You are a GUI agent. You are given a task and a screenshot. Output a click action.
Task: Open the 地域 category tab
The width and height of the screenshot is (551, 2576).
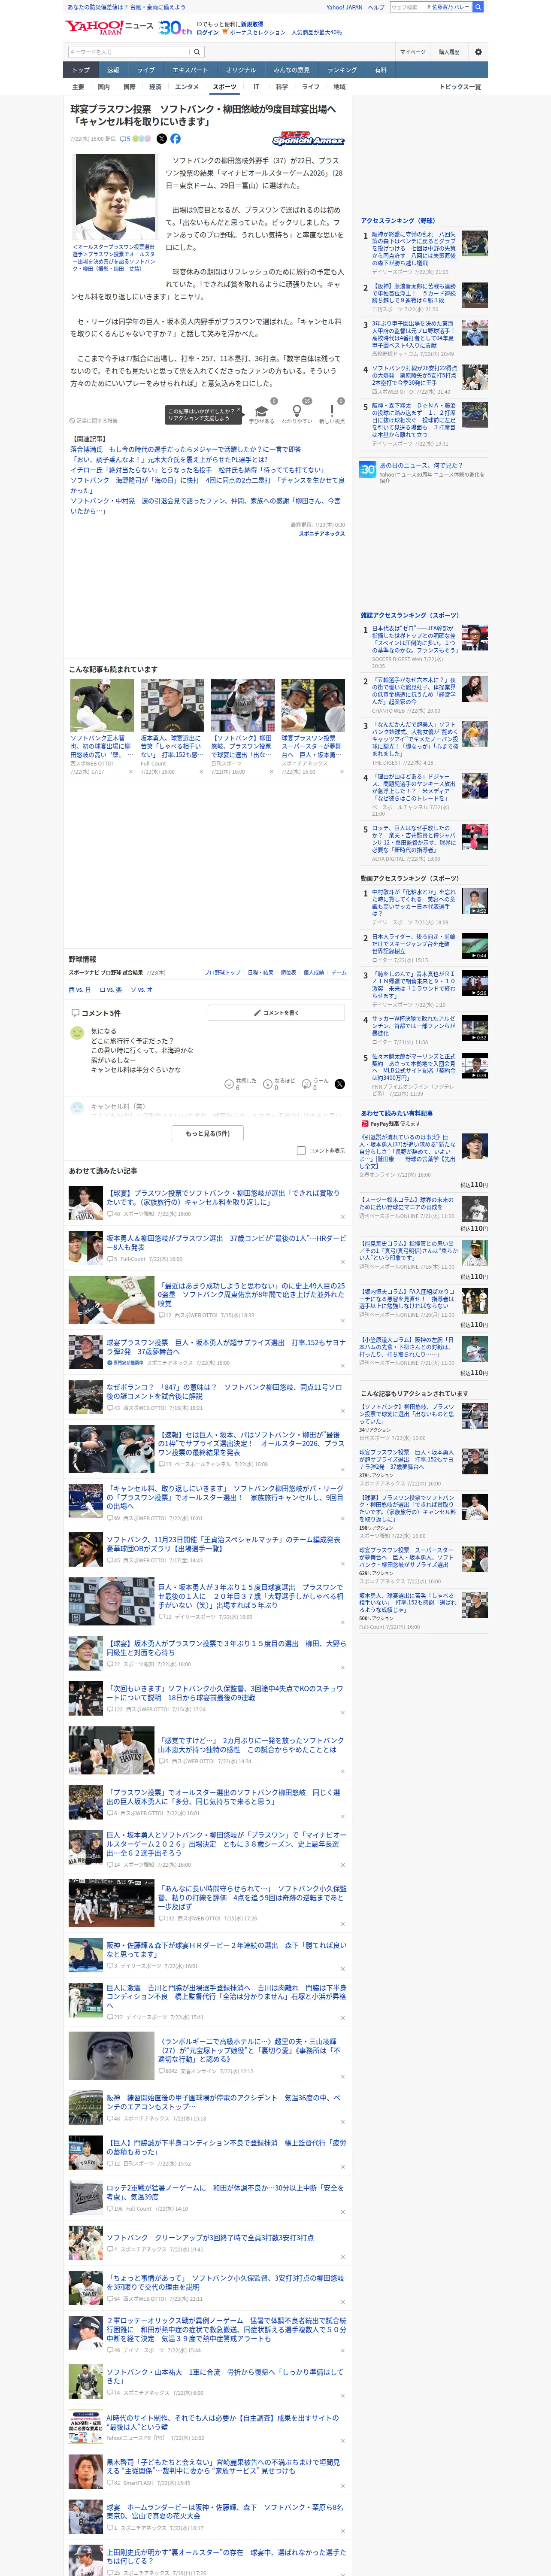(x=339, y=87)
